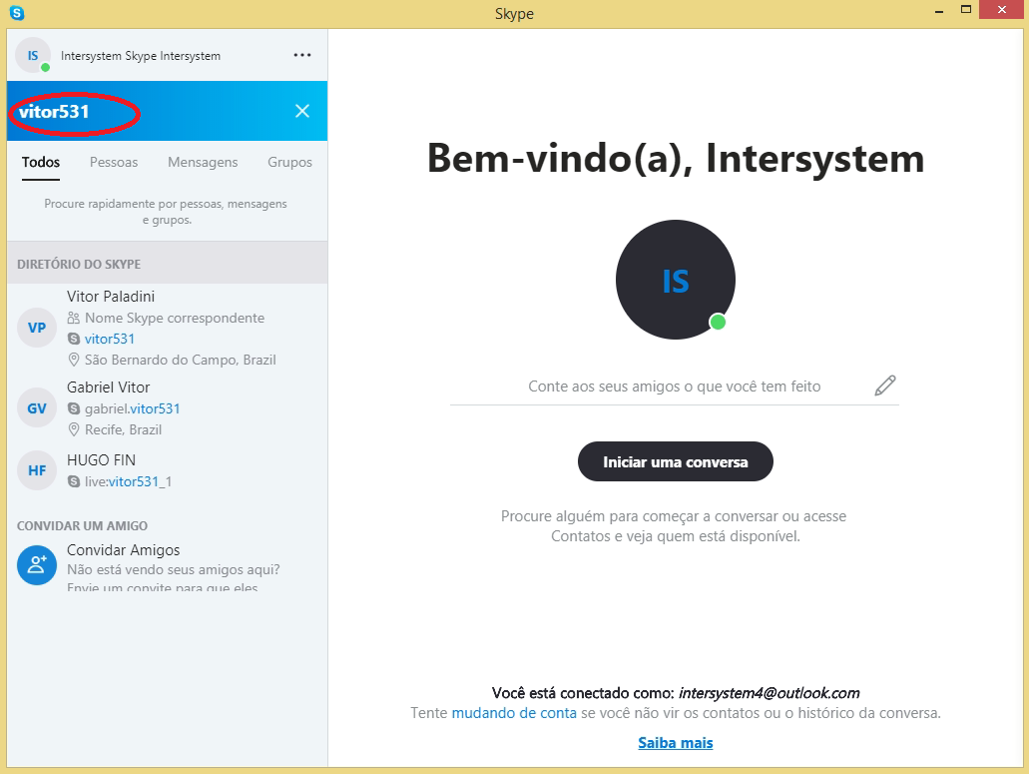Open the mudando de conta link
Screen dimensions: 1029x774
click(514, 712)
